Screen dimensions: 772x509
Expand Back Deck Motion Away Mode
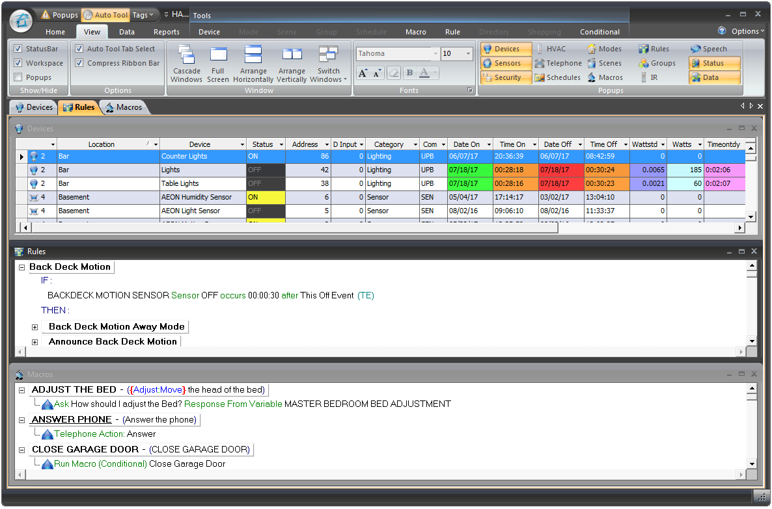click(x=35, y=327)
